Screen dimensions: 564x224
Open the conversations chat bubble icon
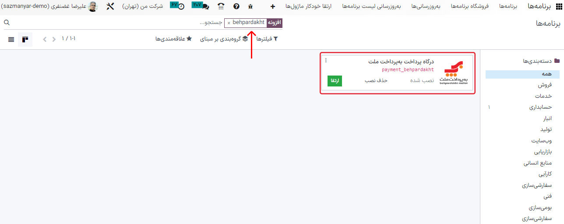coord(205,7)
